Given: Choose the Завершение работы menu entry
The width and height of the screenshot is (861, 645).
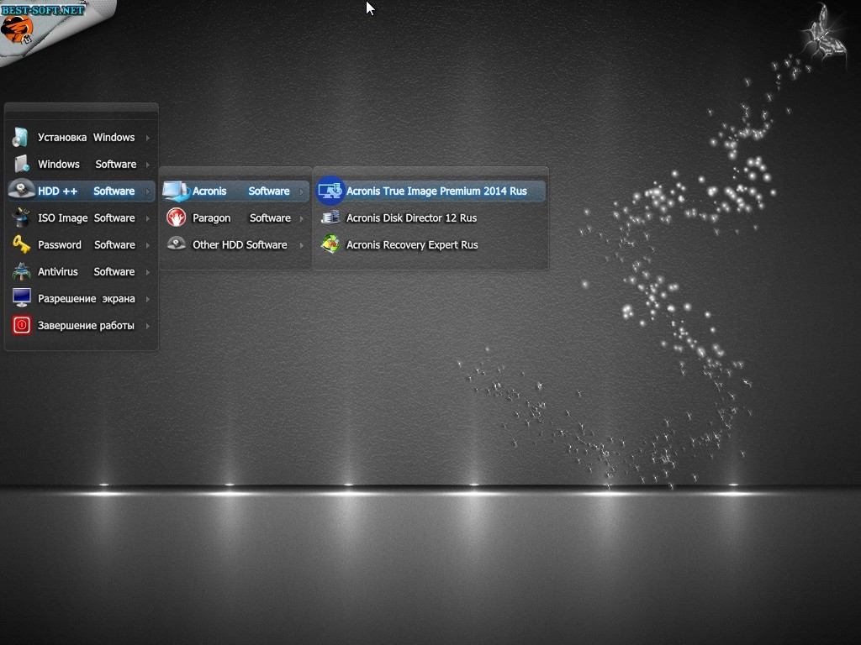Looking at the screenshot, I should point(82,325).
